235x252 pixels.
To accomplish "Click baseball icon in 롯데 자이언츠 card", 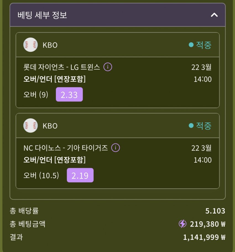I will (30, 45).
